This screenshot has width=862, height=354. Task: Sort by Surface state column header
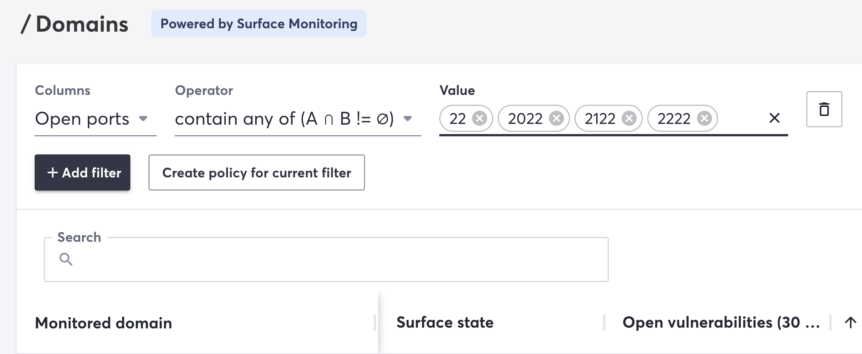(x=445, y=322)
